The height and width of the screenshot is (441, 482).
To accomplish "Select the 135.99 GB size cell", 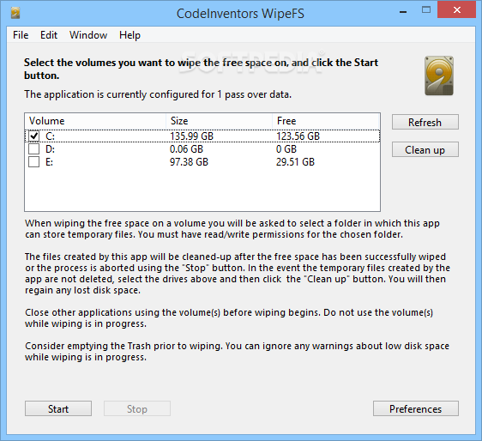I will point(191,136).
